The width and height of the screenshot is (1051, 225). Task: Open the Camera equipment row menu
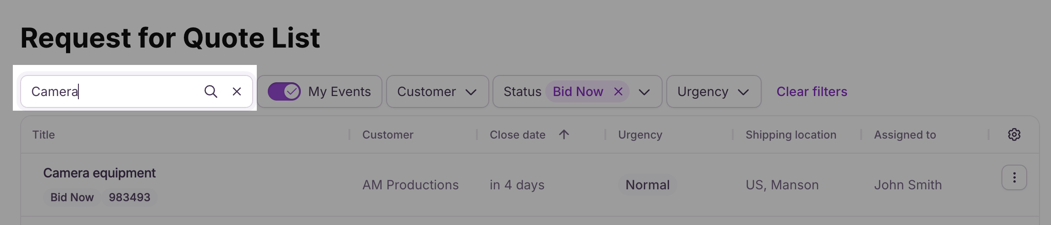point(1014,177)
